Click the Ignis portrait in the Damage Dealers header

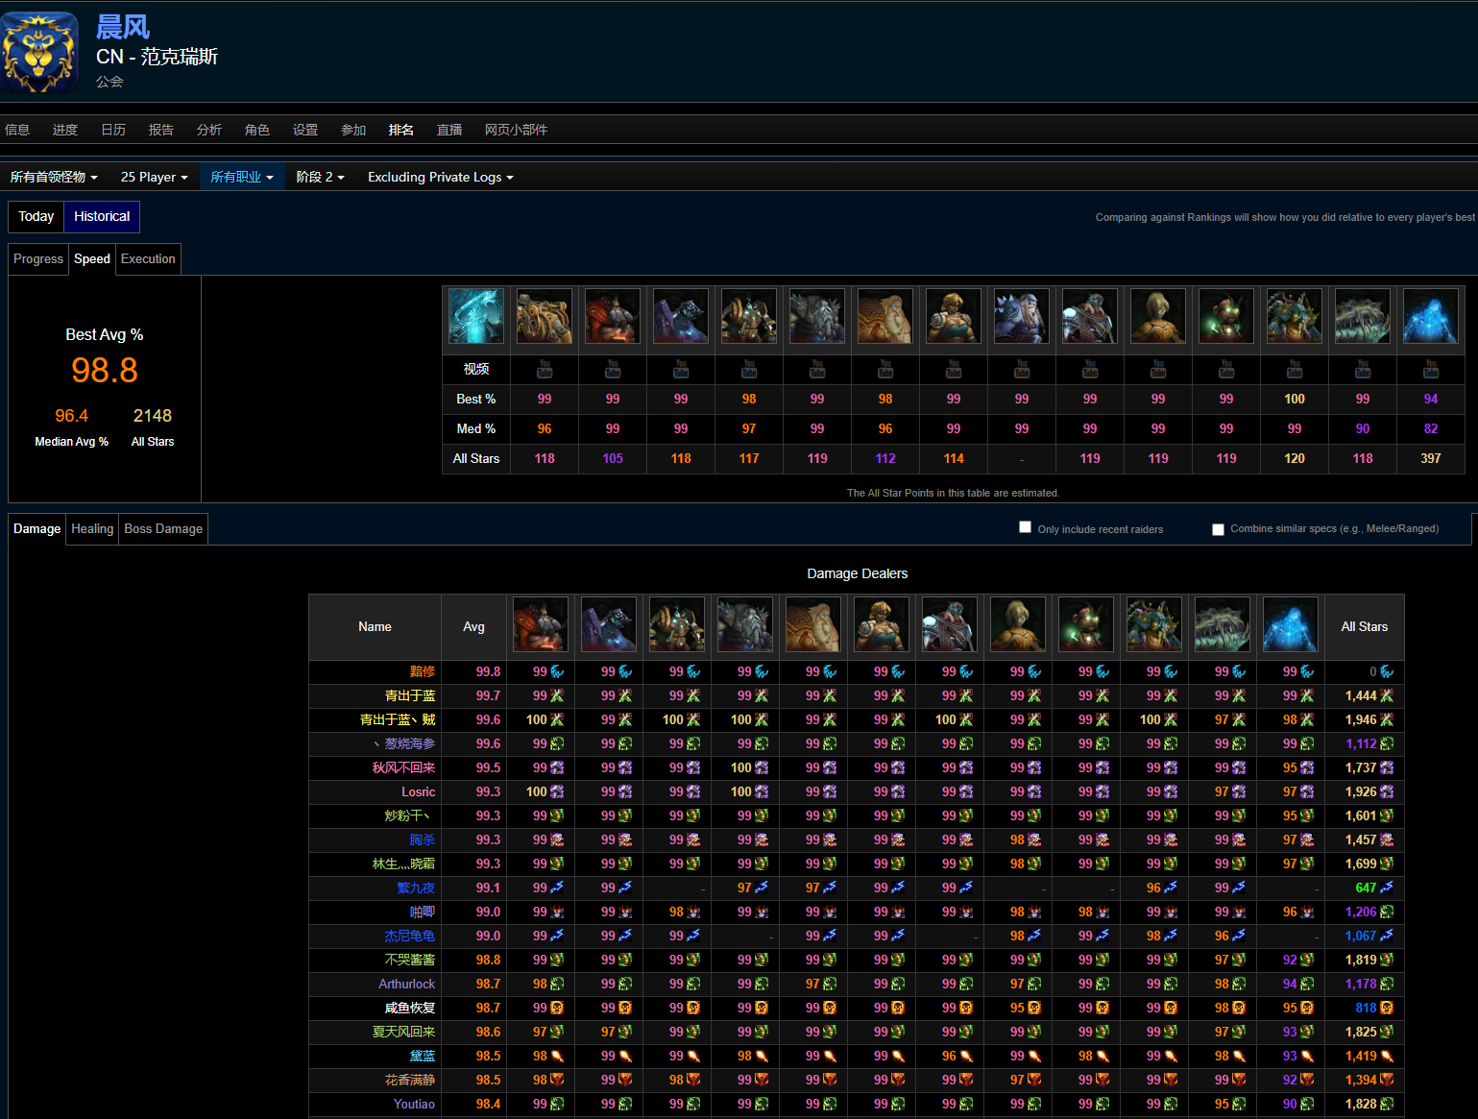[x=541, y=624]
